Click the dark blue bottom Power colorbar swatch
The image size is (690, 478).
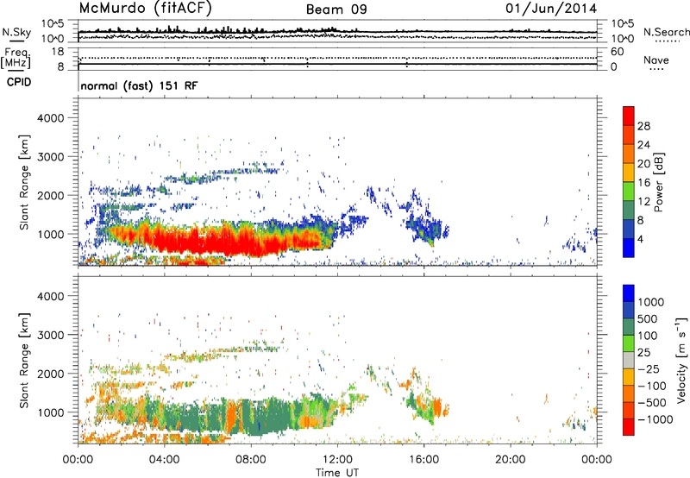pyautogui.click(x=629, y=248)
